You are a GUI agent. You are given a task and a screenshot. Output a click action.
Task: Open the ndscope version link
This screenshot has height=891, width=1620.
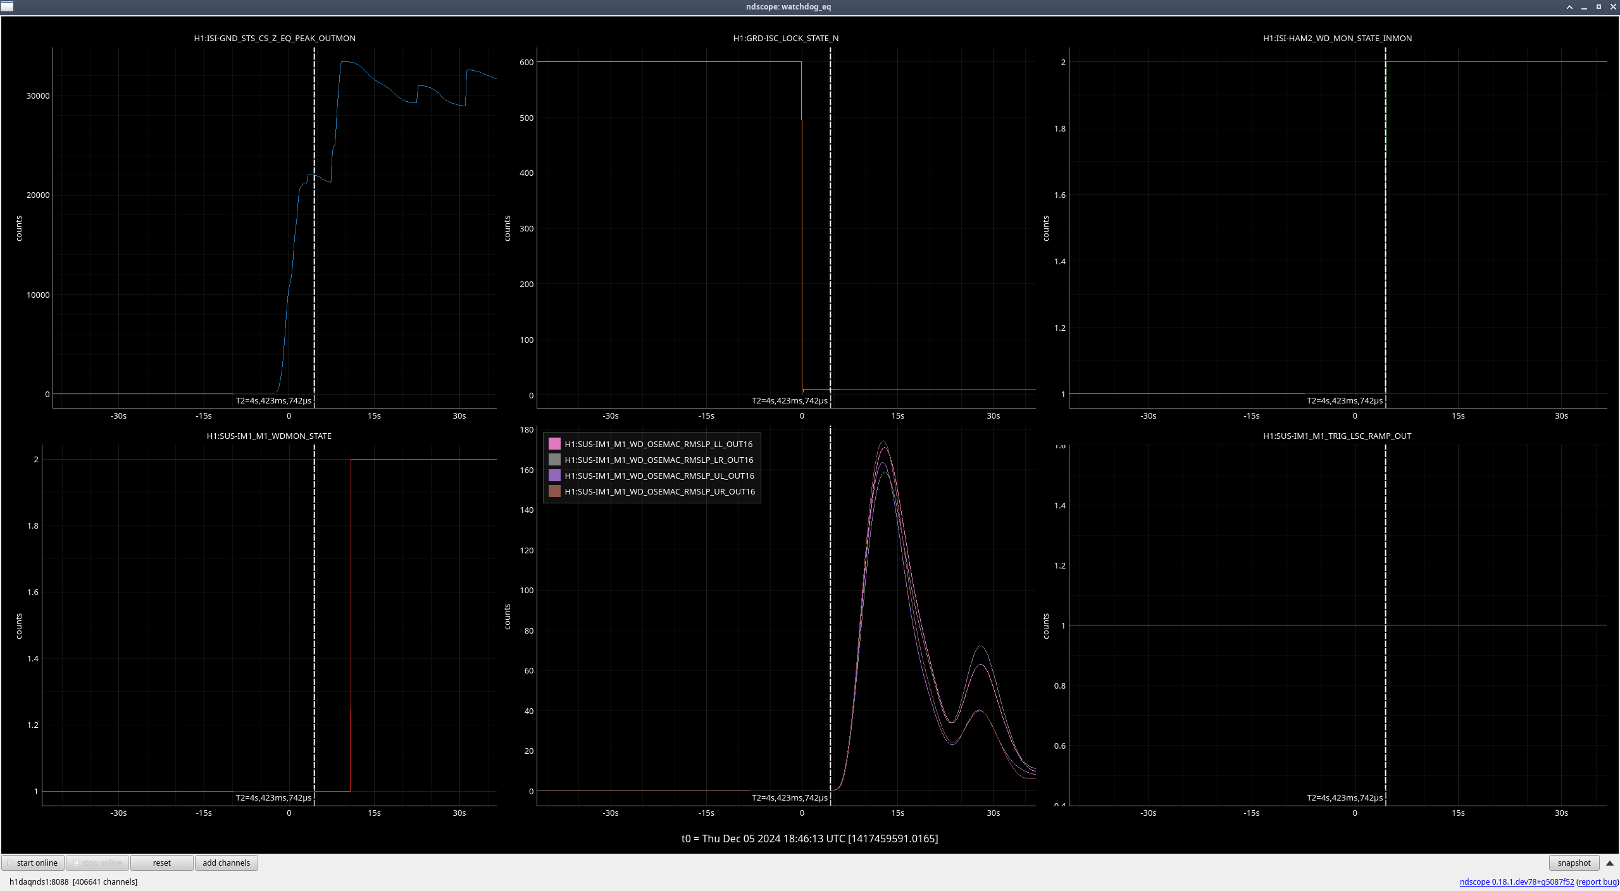coord(1516,882)
